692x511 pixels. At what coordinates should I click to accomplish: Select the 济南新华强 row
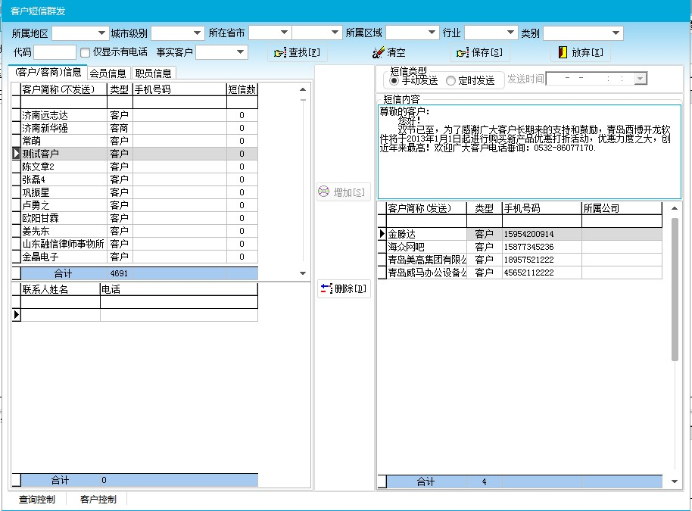click(135, 128)
